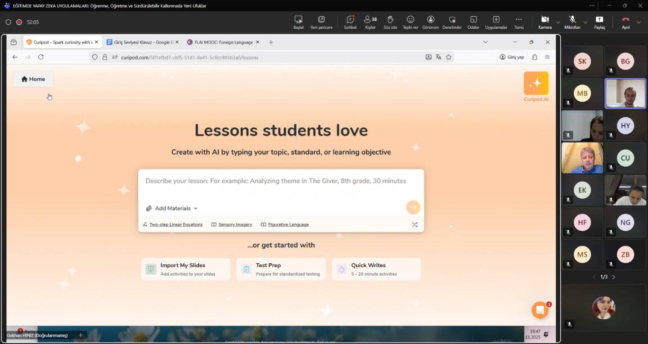Viewport: 648px width, 344px height.
Task: Click the lesson description input field
Action: (x=280, y=181)
